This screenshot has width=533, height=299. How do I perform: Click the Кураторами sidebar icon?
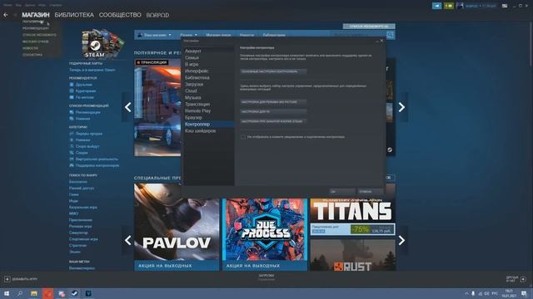72,91
